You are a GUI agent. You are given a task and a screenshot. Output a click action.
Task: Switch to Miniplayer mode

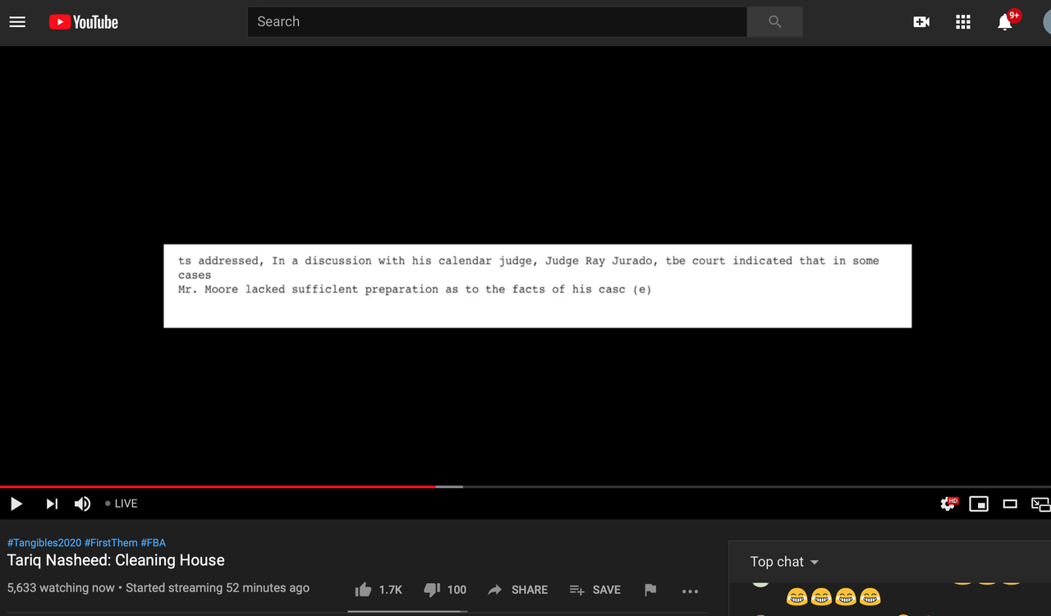tap(979, 504)
